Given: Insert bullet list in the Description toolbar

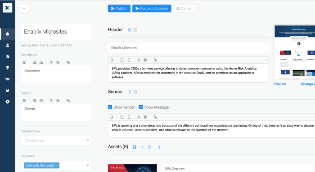Looking at the screenshot, I should point(41,62).
